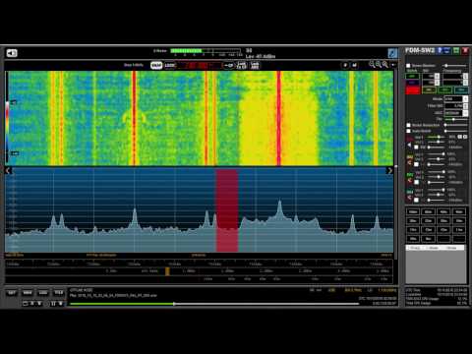
Task: Select the green receiver button
Action: [x=412, y=76]
